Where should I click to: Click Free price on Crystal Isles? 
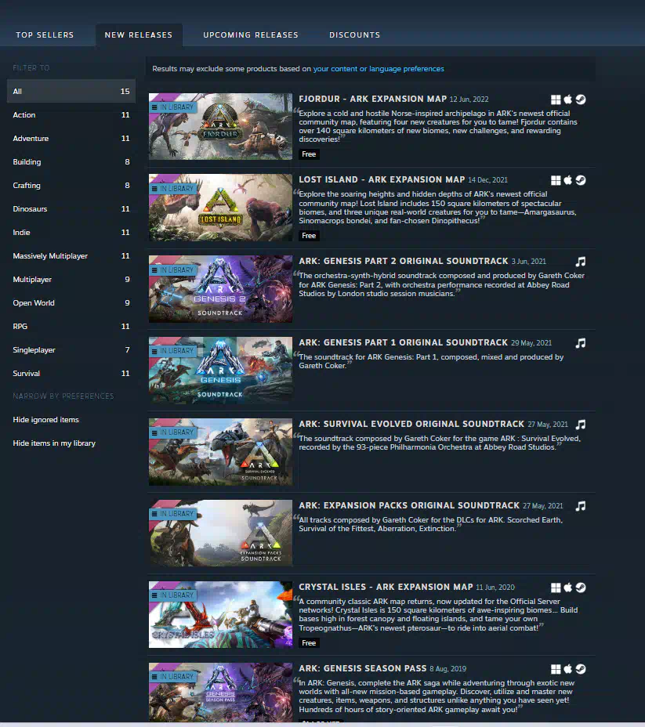[309, 643]
